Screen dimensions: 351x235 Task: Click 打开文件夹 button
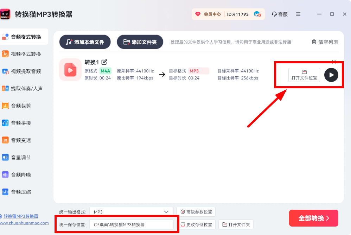pos(236,224)
